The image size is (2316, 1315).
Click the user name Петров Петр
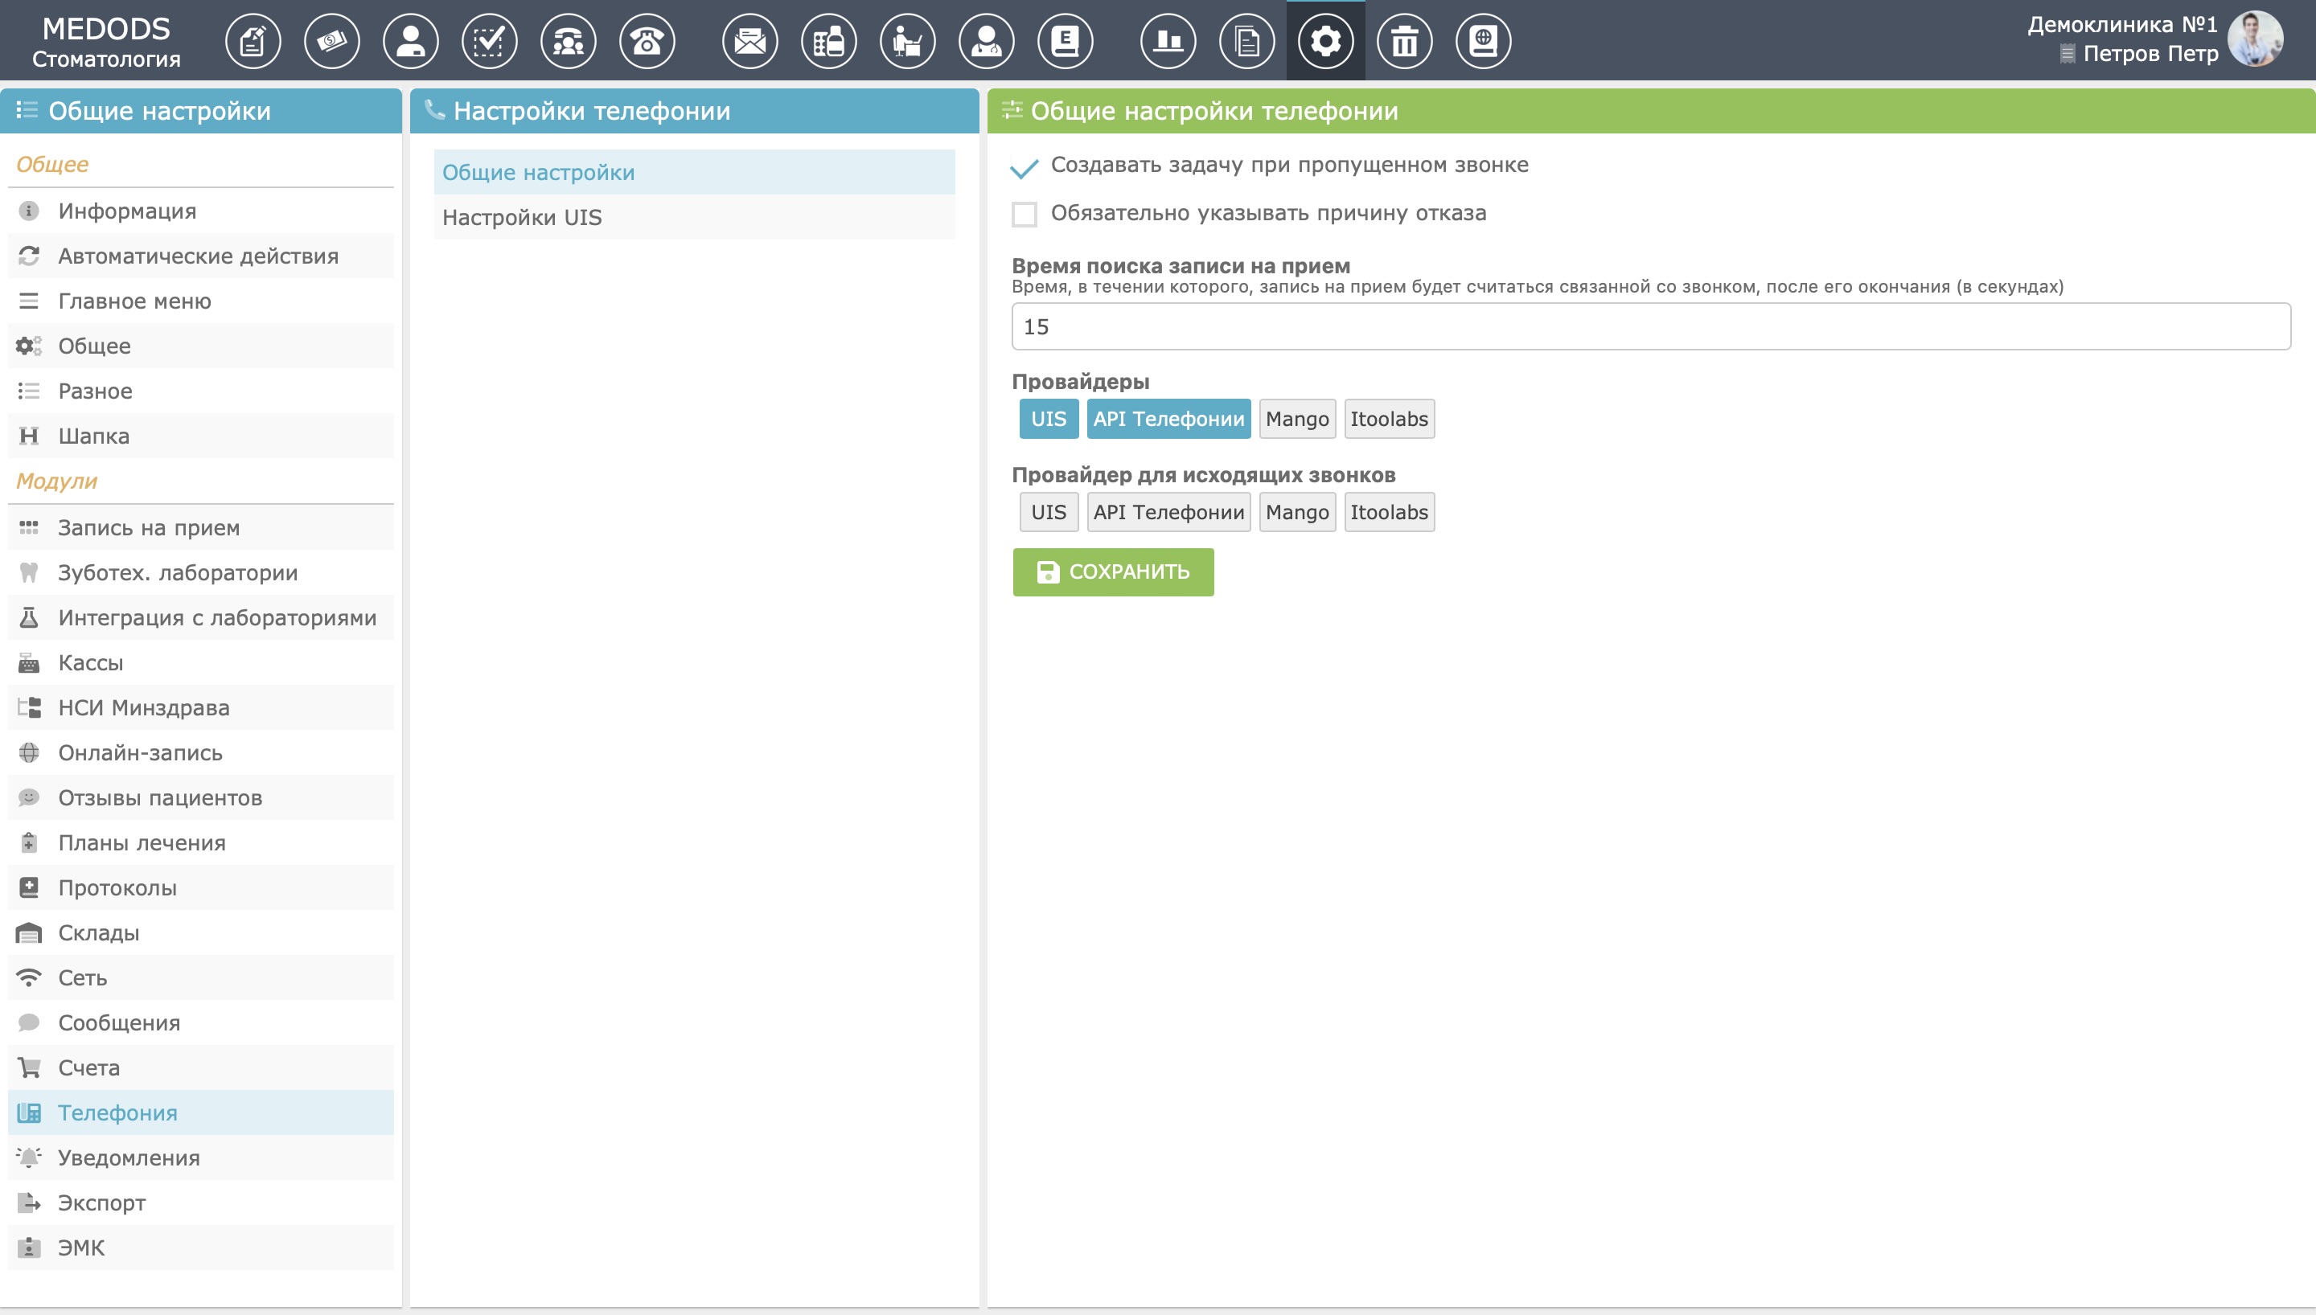(2150, 53)
